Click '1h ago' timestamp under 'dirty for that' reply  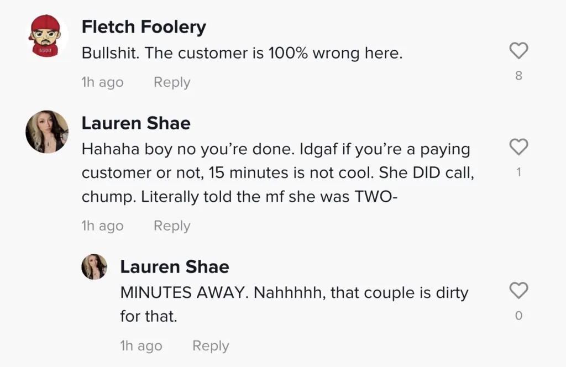(x=141, y=346)
